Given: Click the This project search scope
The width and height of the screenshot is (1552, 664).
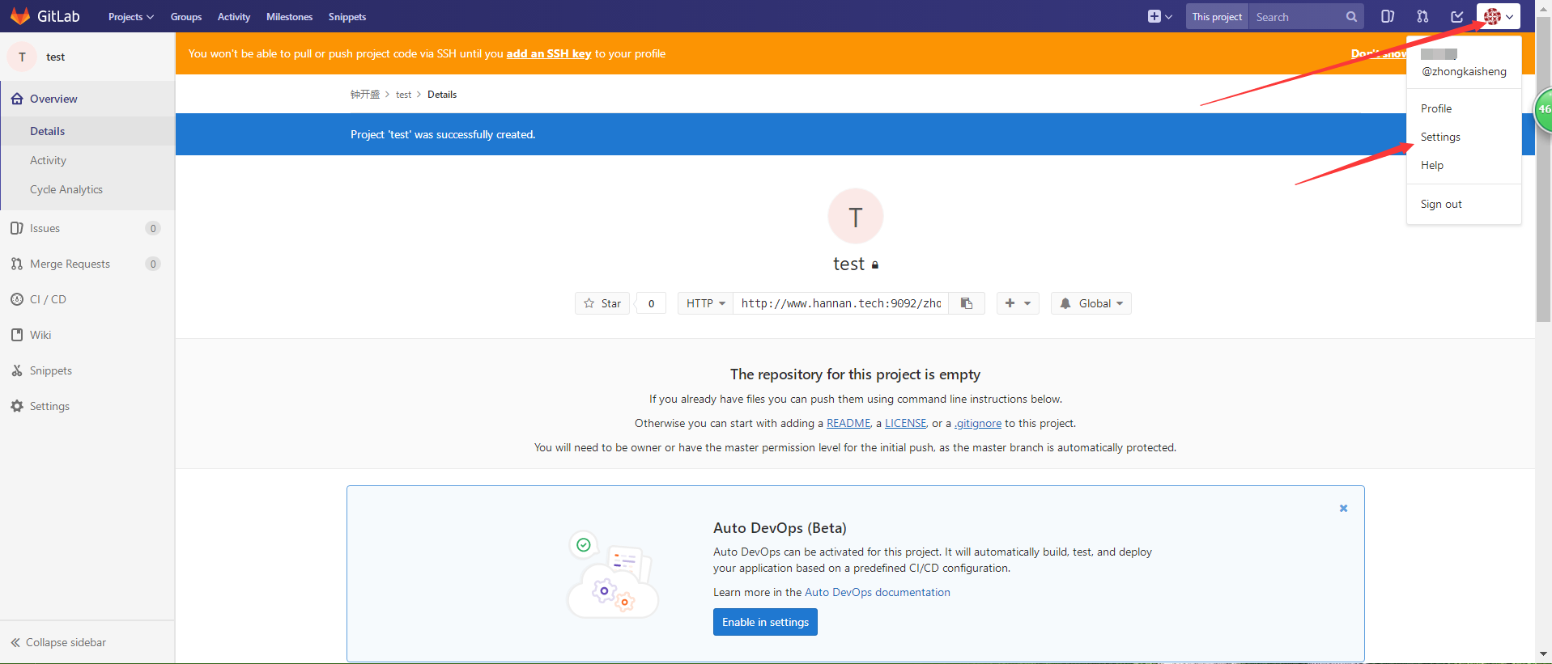Looking at the screenshot, I should [1217, 17].
